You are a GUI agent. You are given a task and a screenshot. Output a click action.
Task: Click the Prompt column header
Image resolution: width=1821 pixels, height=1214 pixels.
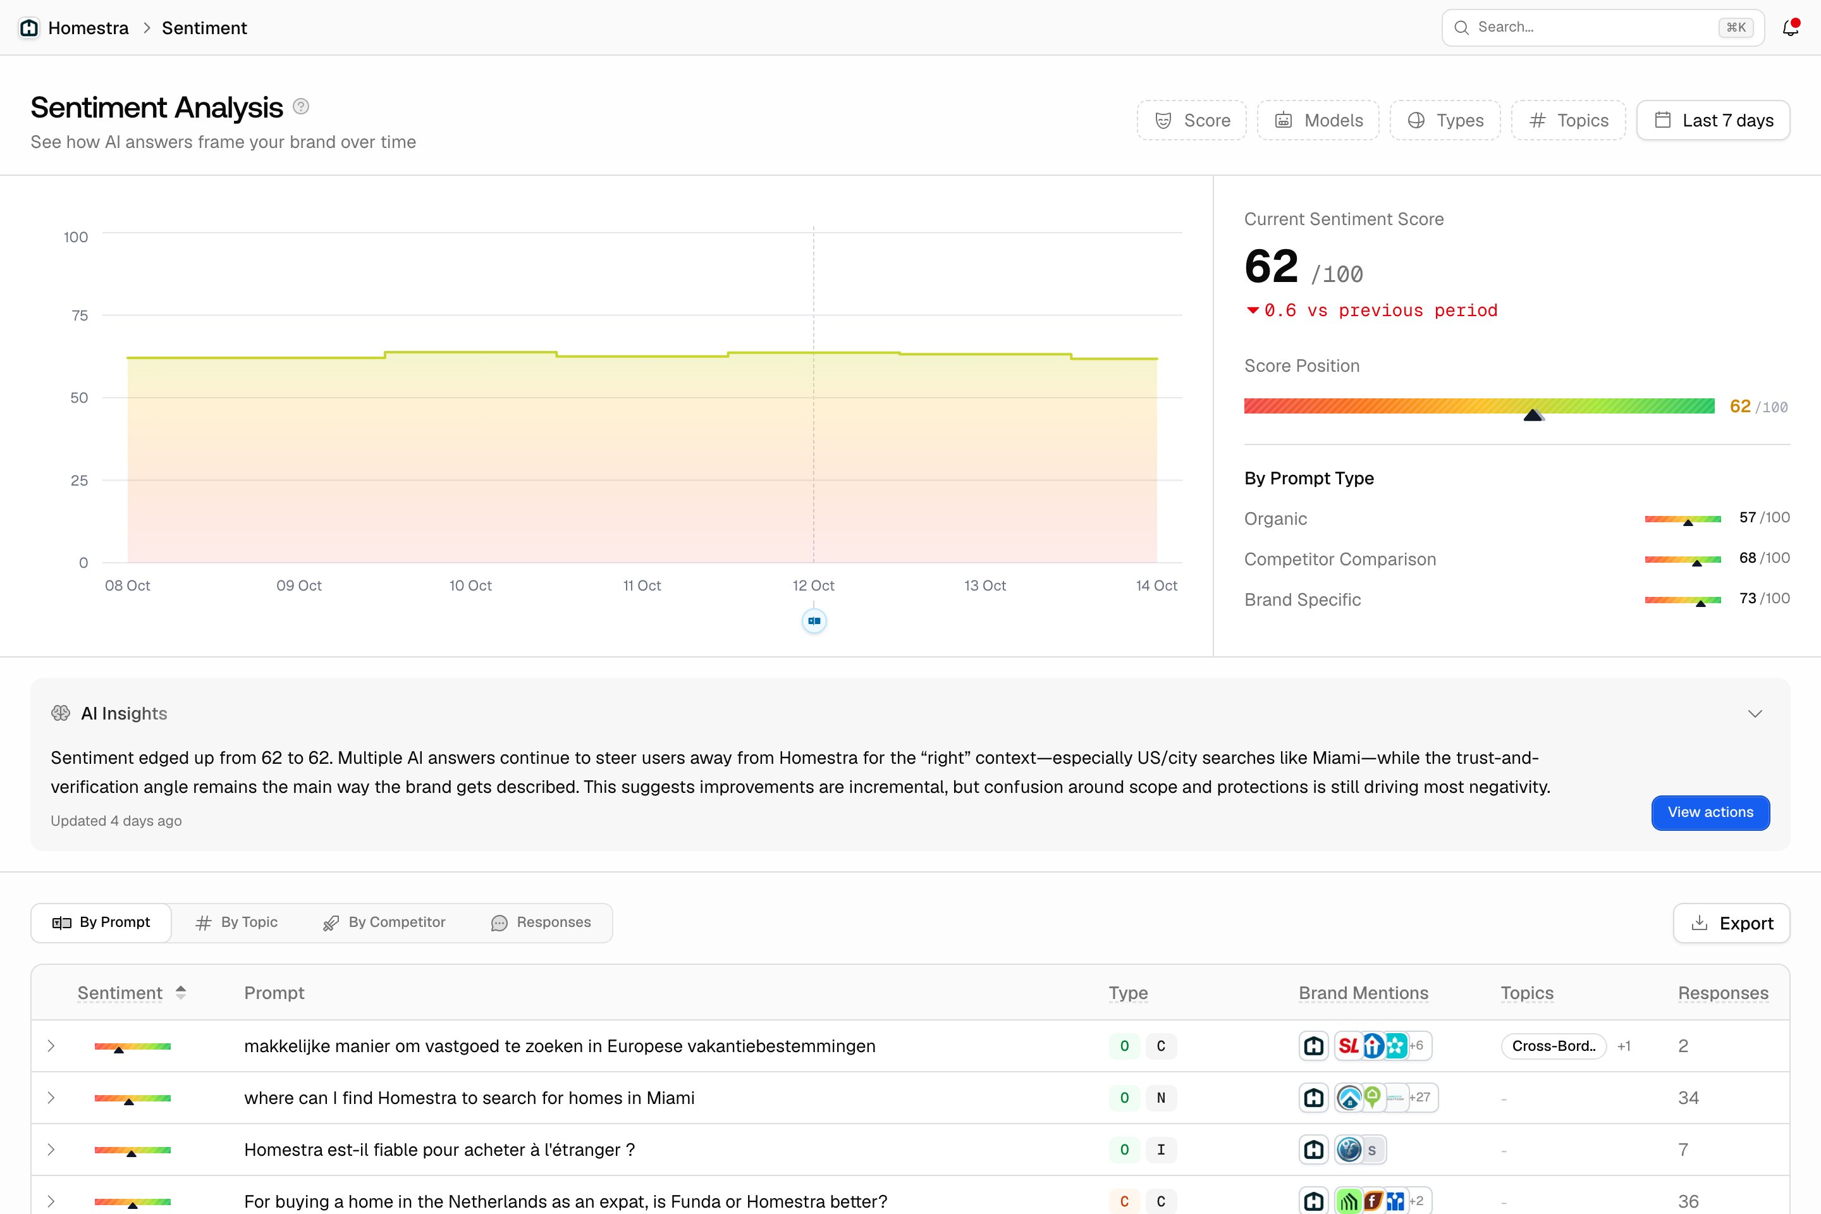274,993
